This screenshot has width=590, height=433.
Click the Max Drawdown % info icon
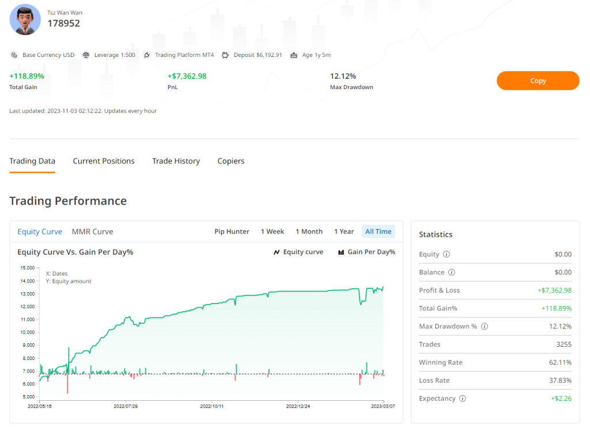click(485, 327)
